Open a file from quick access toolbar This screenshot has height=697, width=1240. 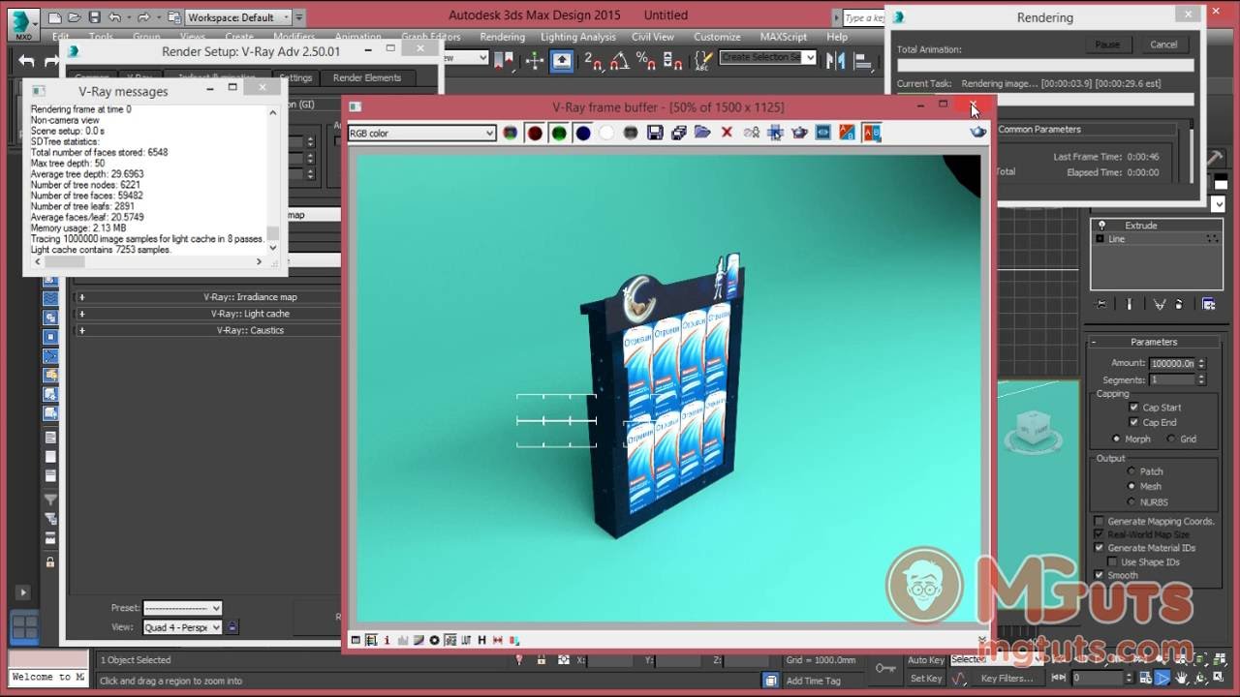click(75, 17)
